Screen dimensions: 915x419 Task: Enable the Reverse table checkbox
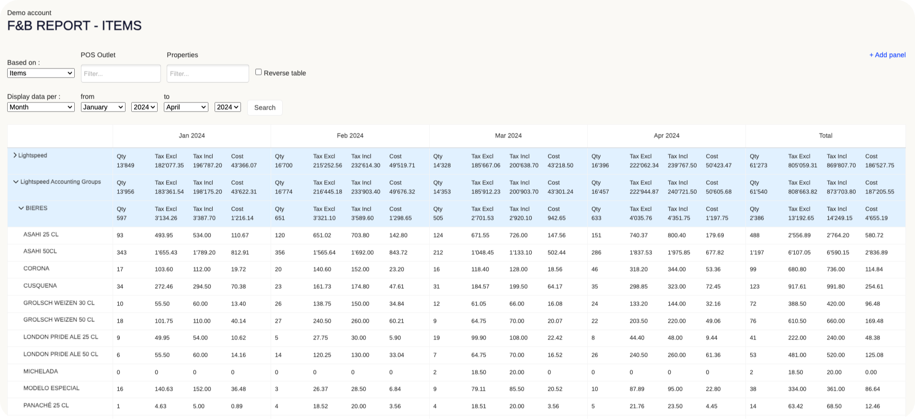pyautogui.click(x=259, y=72)
